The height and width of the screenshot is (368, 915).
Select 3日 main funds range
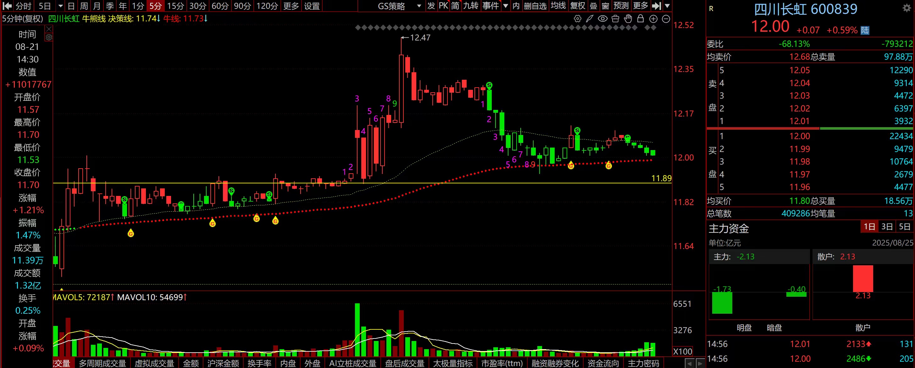coord(887,226)
